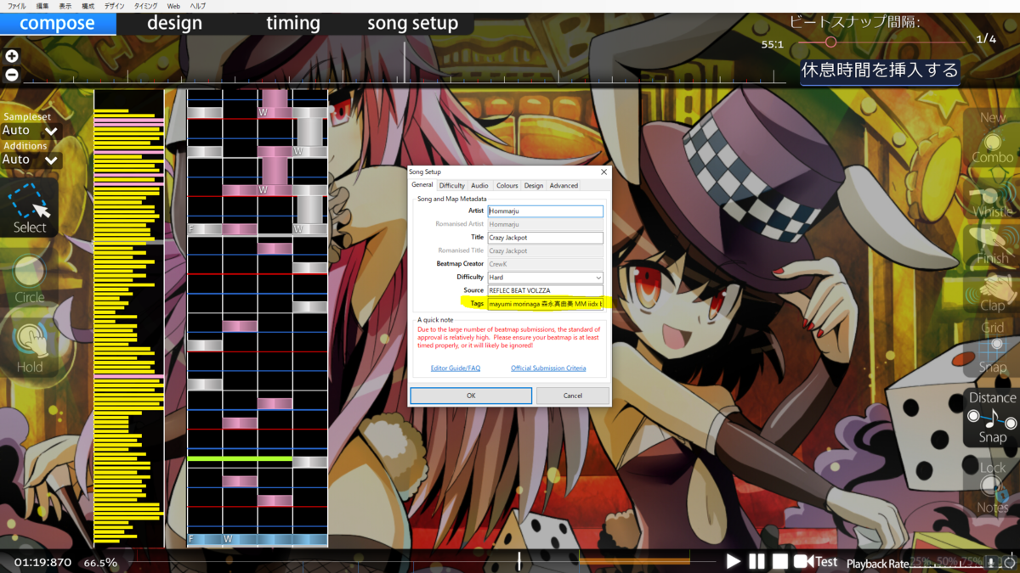Open the 表示 menu
The image size is (1020, 573).
pyautogui.click(x=65, y=6)
